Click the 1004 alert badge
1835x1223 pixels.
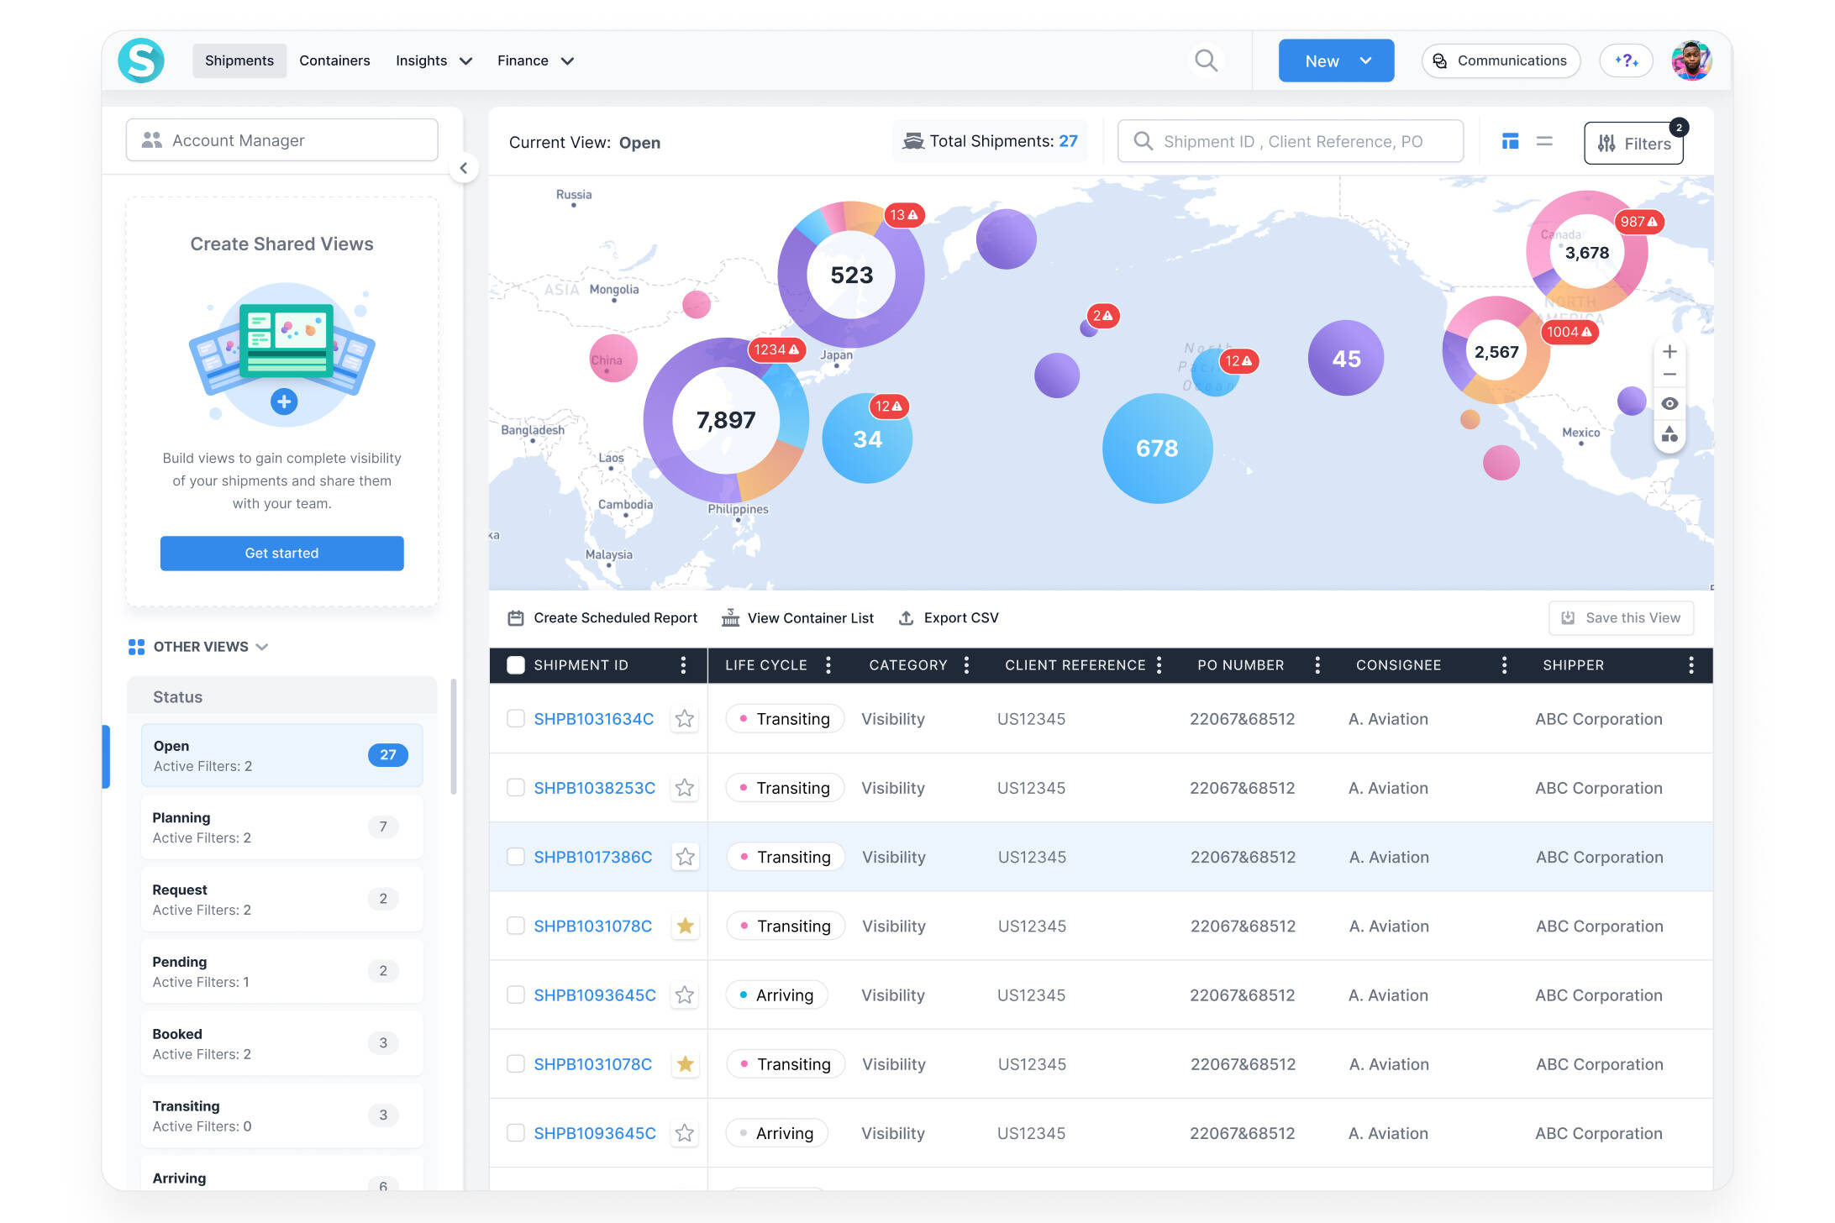click(1569, 332)
